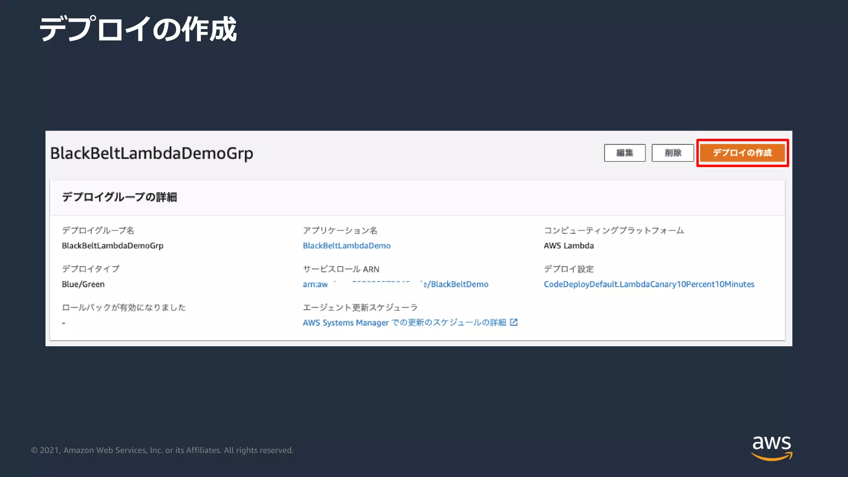Click the aws logo in the corner
848x477 pixels.
coord(772,448)
